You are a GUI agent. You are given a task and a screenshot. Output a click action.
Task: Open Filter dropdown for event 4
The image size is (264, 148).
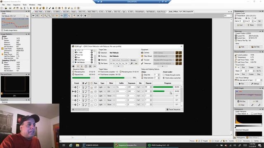coord(111,100)
